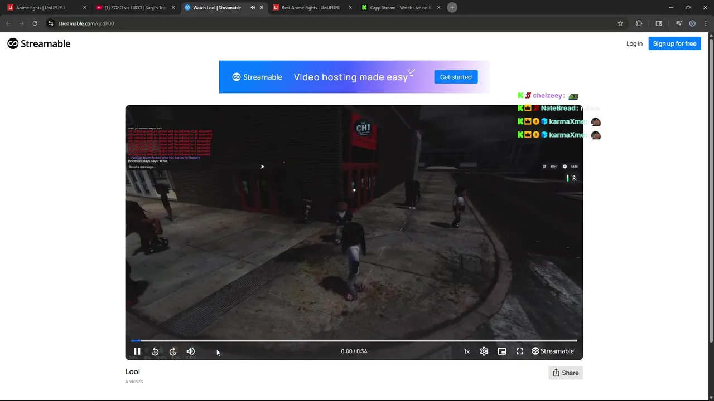Share the Lool video
Screen dimensions: 714x401
click(x=566, y=373)
